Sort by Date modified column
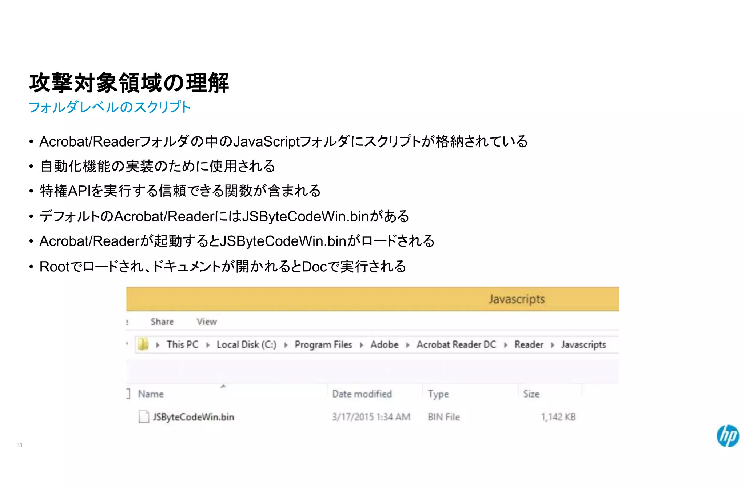 click(362, 394)
